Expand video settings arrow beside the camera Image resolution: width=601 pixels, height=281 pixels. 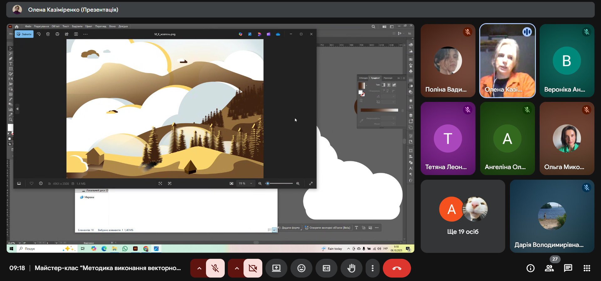237,268
